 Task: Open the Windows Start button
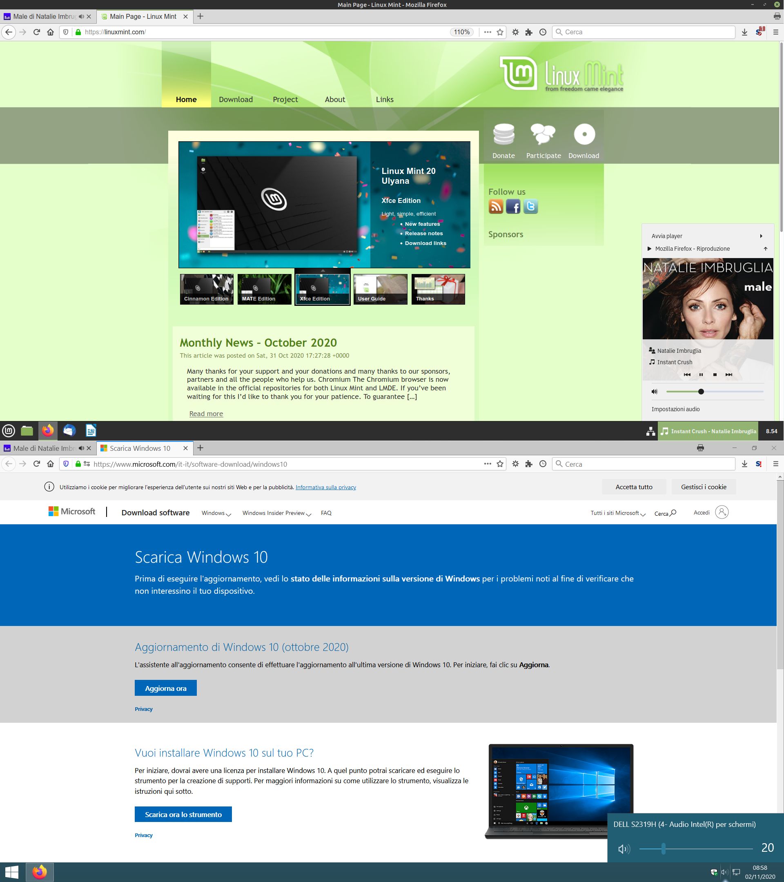[11, 872]
